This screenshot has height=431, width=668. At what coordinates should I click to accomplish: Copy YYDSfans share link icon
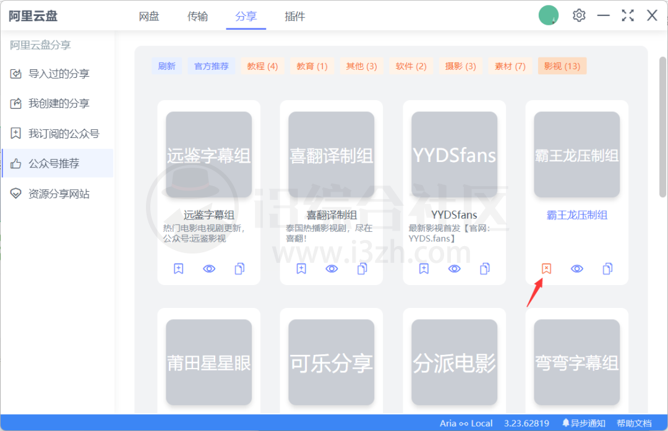(x=485, y=269)
